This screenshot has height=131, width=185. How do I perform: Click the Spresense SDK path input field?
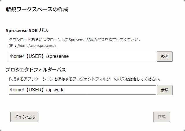(82, 56)
